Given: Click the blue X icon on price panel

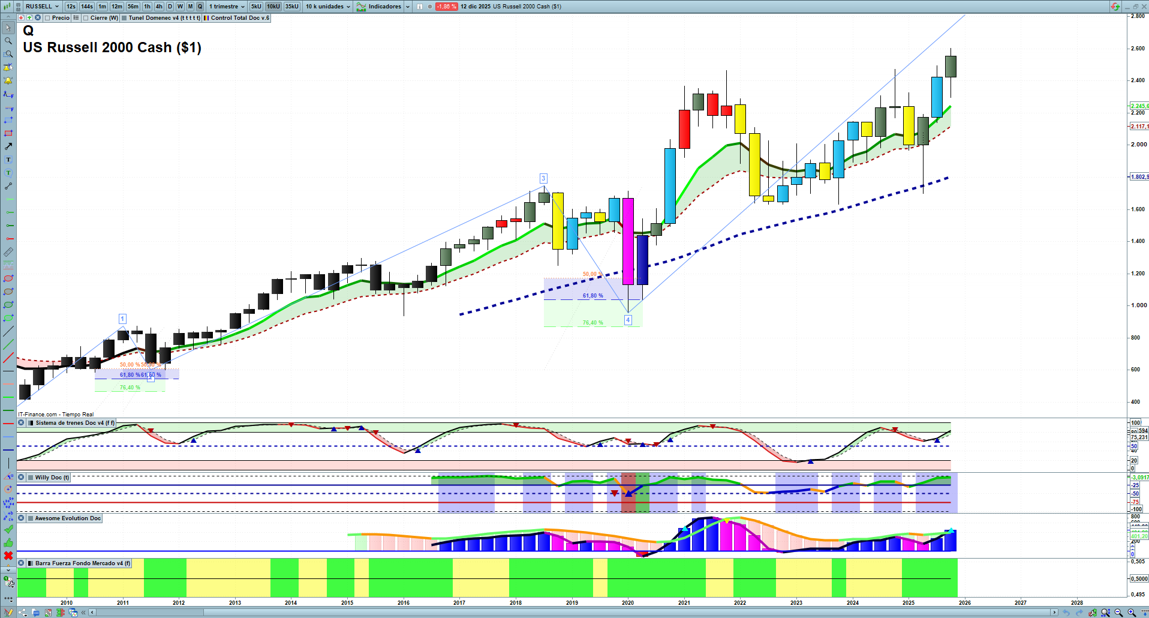Looking at the screenshot, I should 38,18.
